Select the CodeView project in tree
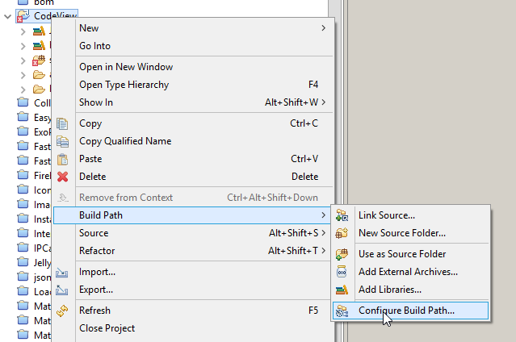 tap(50, 15)
